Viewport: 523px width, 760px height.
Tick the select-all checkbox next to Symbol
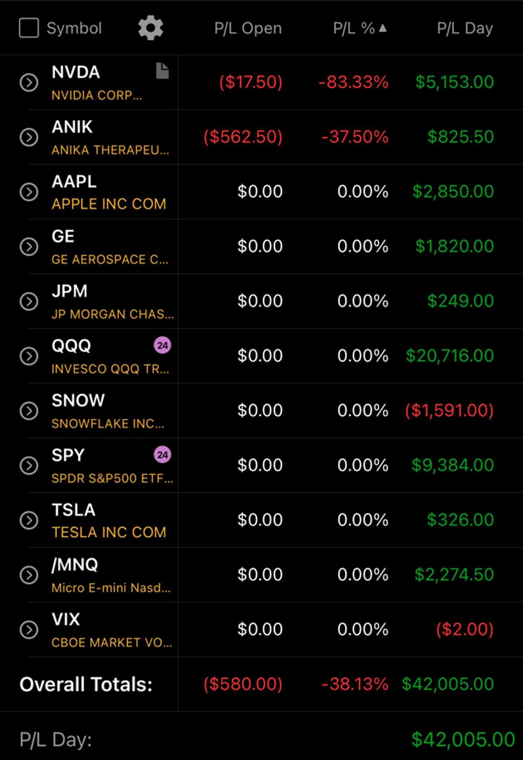[29, 28]
